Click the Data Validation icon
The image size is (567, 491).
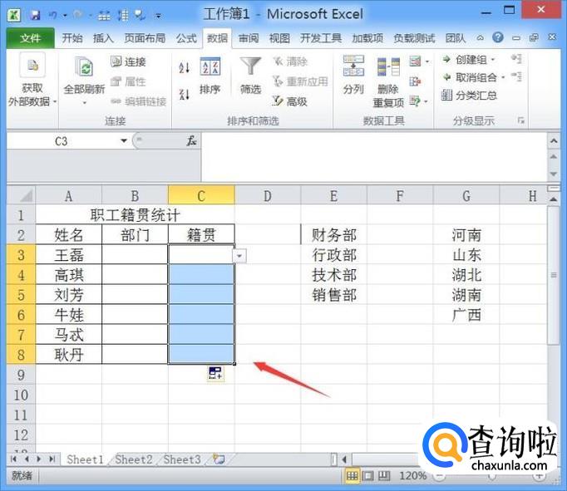415,61
